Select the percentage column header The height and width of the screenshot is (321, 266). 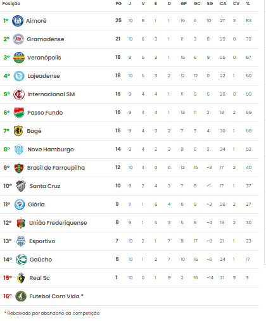pos(248,4)
